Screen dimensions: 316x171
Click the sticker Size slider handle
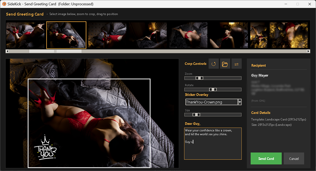point(196,115)
